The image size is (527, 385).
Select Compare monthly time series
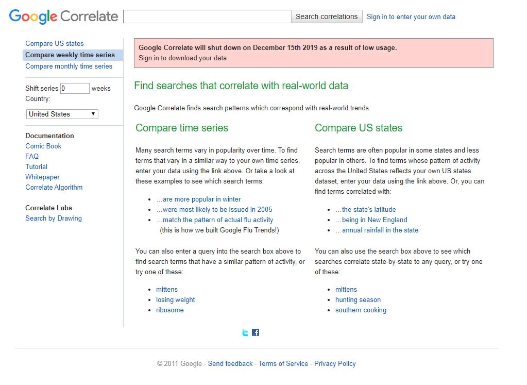tap(69, 66)
